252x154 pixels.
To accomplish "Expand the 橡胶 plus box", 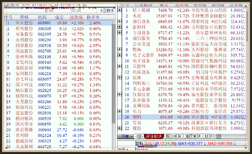I will pos(120,128).
